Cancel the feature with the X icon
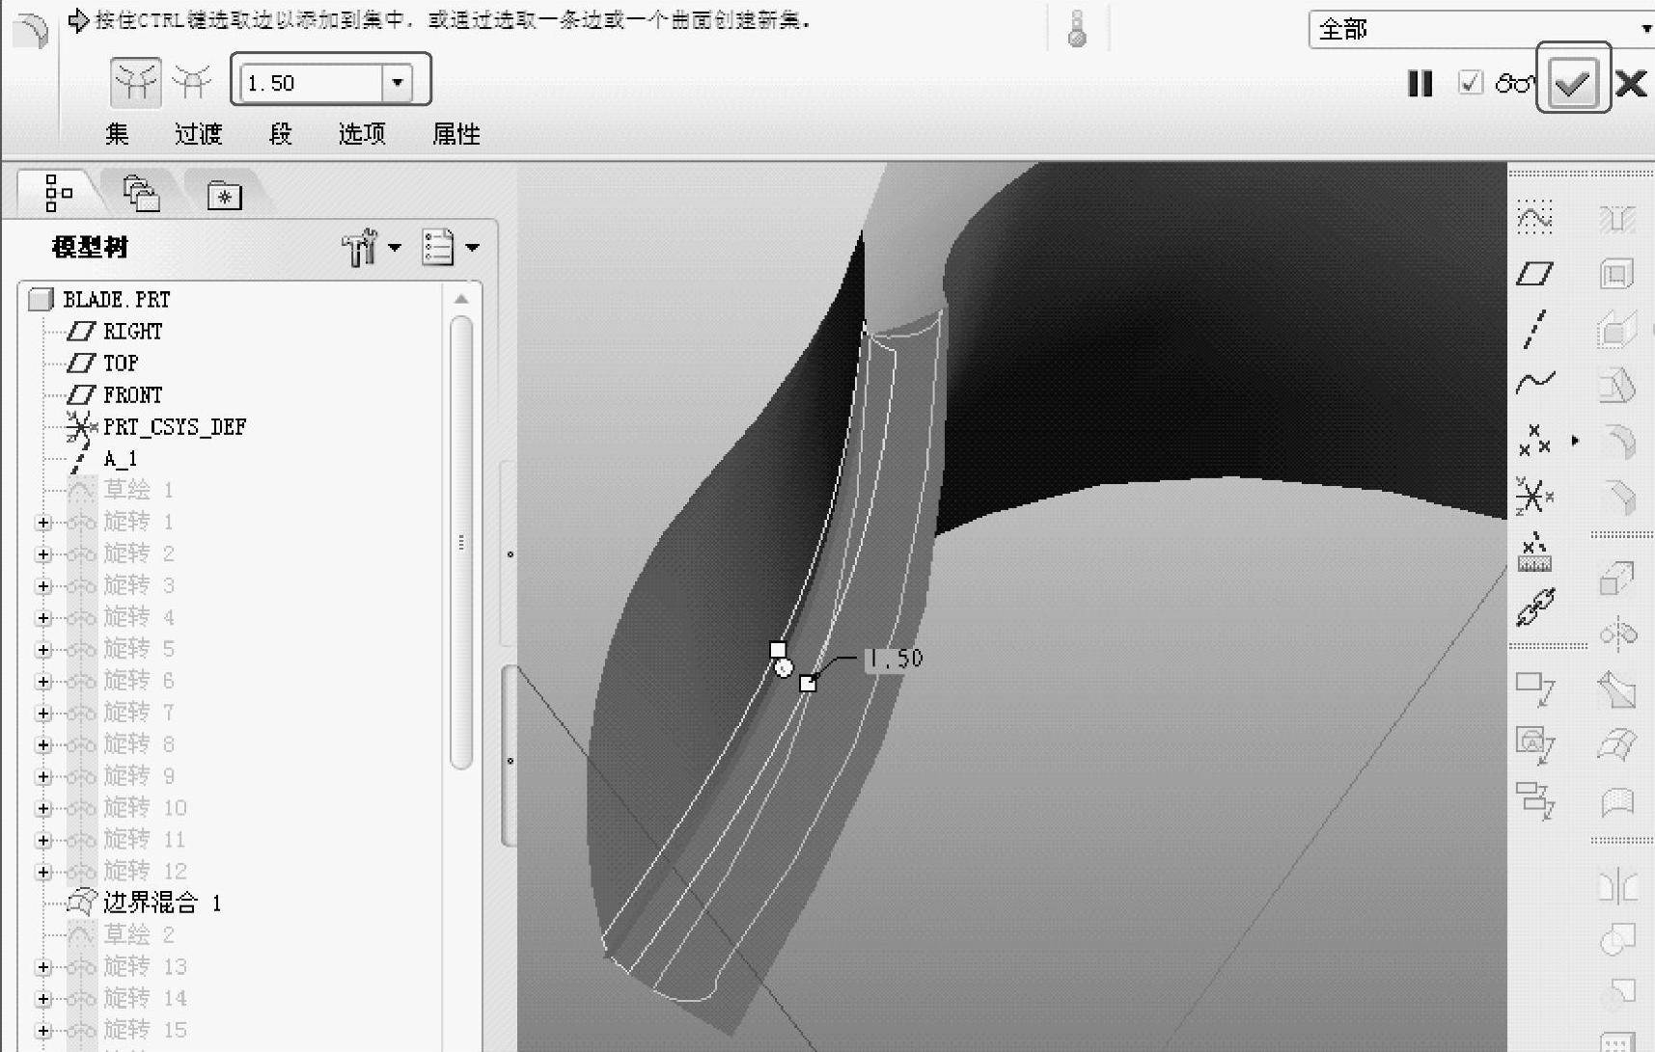This screenshot has height=1052, width=1655. 1631,84
